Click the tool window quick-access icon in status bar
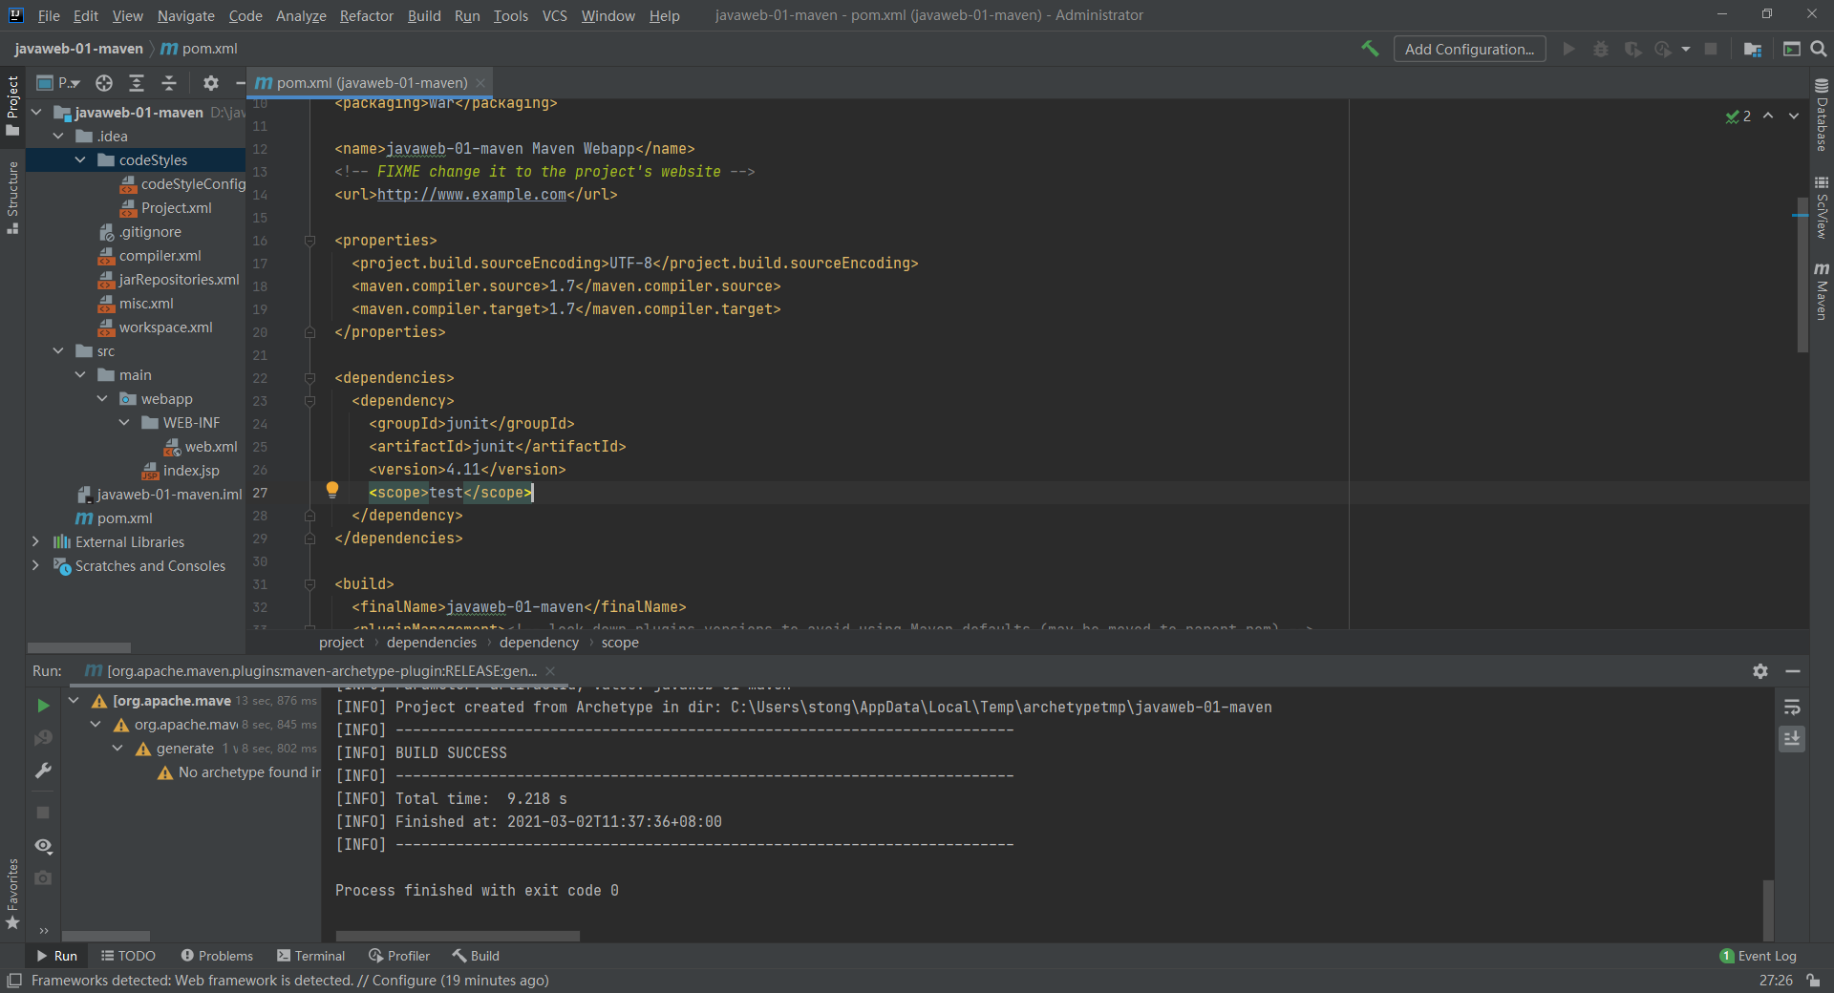 [14, 981]
